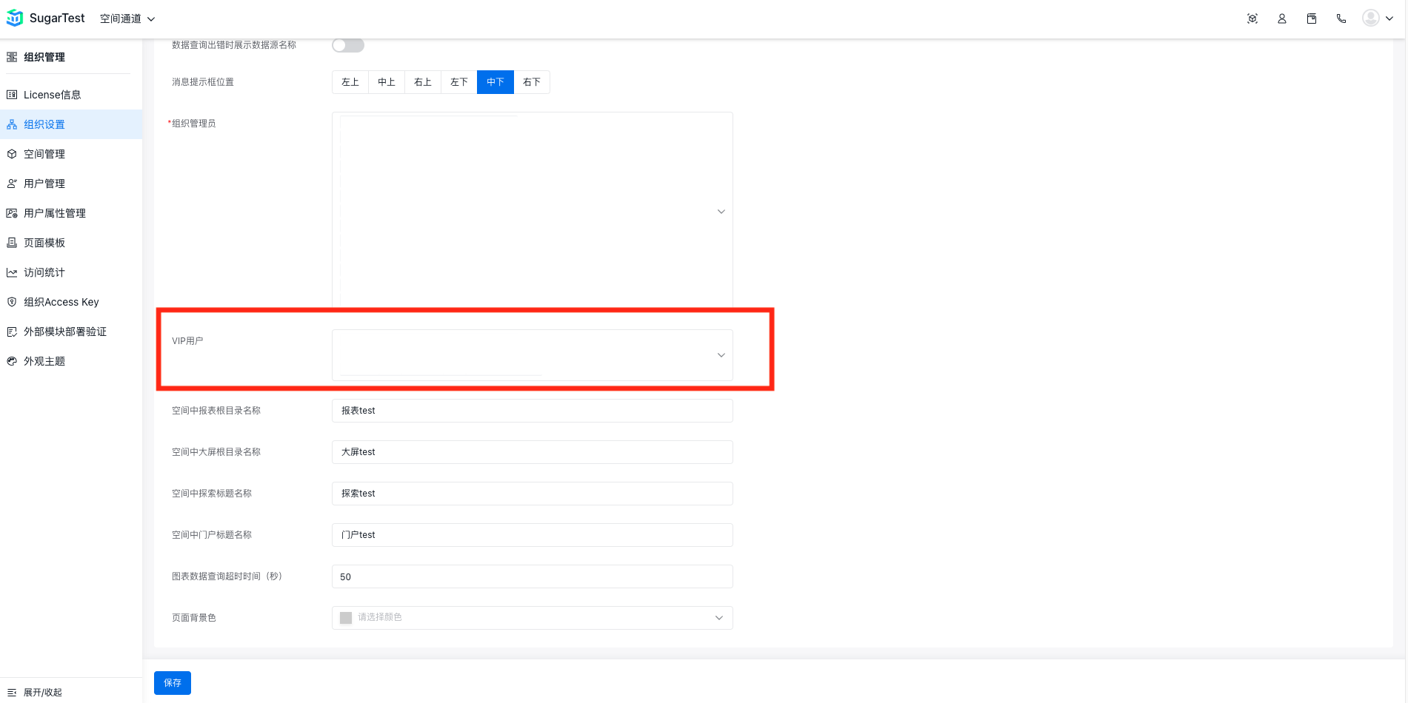This screenshot has width=1408, height=703.
Task: Open the account avatar menu
Action: pos(1371,18)
